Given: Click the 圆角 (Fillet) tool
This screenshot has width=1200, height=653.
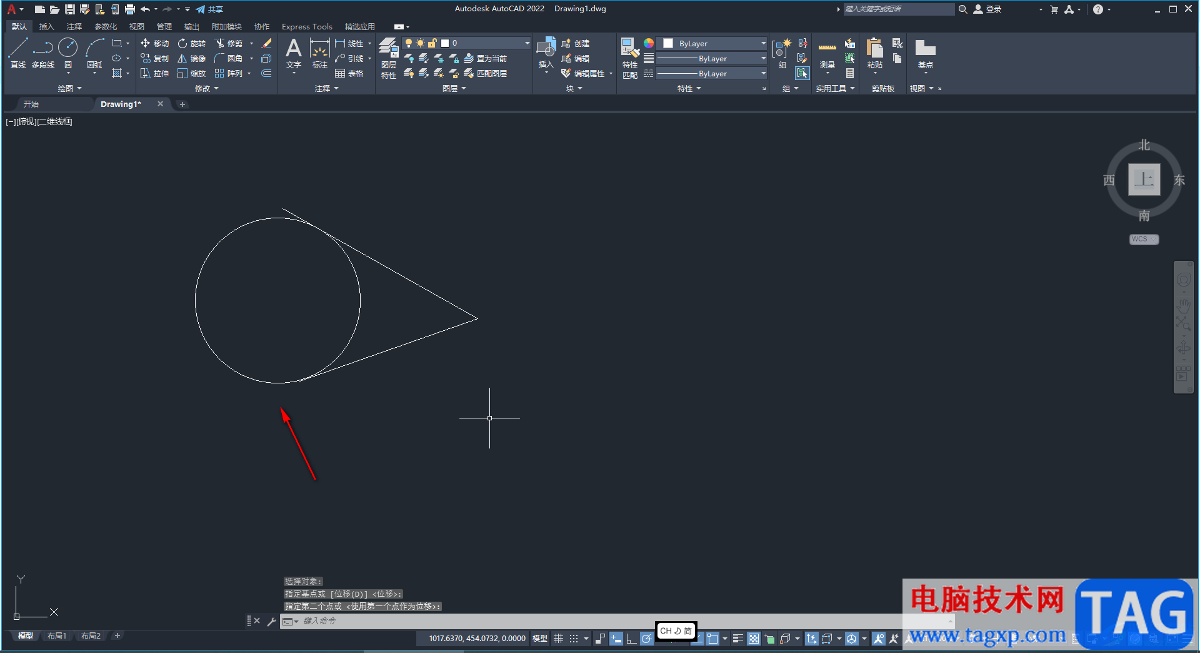Looking at the screenshot, I should click(229, 58).
